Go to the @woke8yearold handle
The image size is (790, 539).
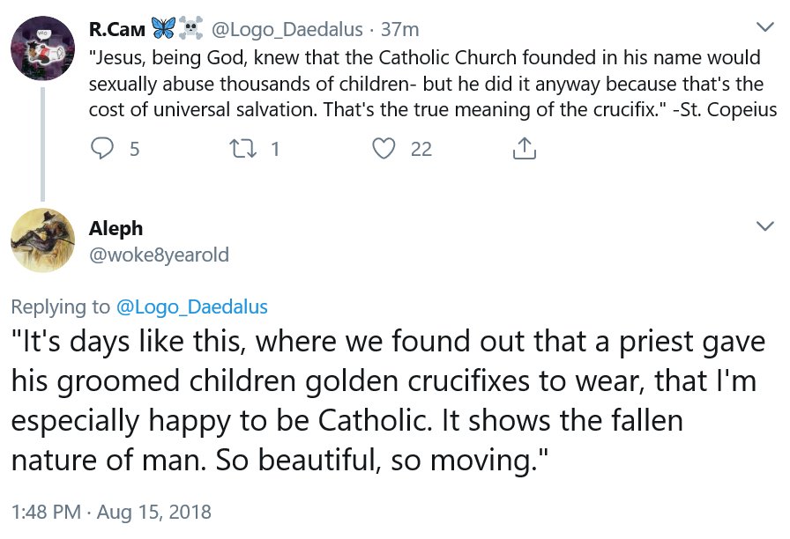click(x=159, y=255)
